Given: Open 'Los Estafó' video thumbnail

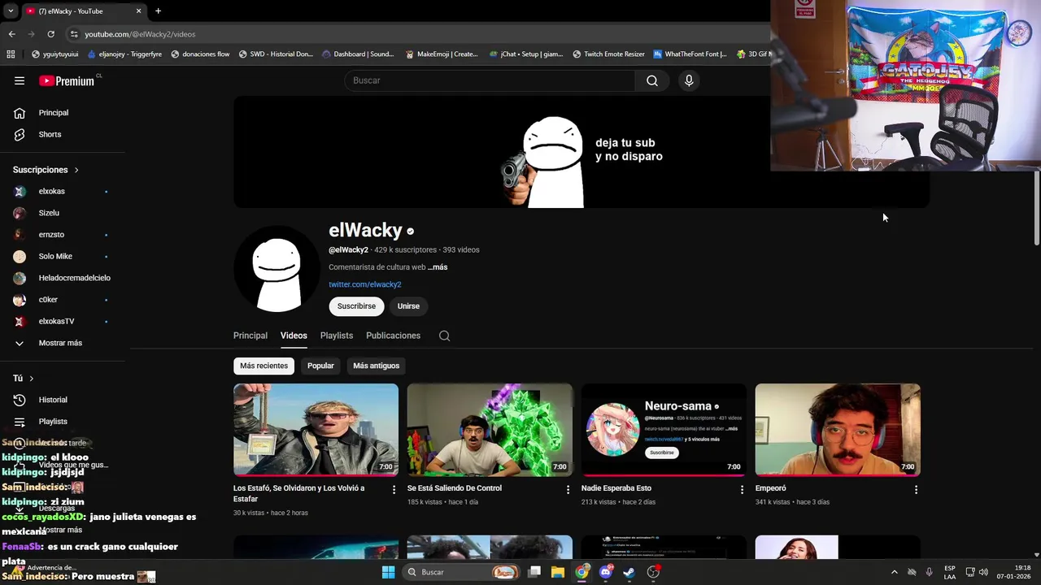Looking at the screenshot, I should pos(316,430).
